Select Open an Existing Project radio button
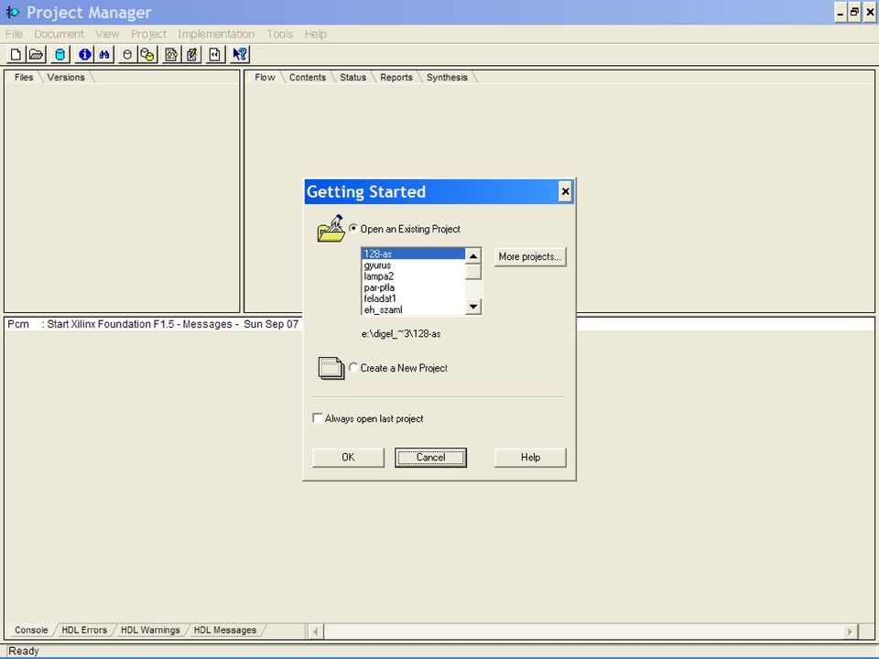Image resolution: width=879 pixels, height=659 pixels. (x=353, y=228)
